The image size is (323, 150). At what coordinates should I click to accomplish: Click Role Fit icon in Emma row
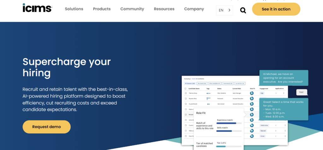pos(252,109)
